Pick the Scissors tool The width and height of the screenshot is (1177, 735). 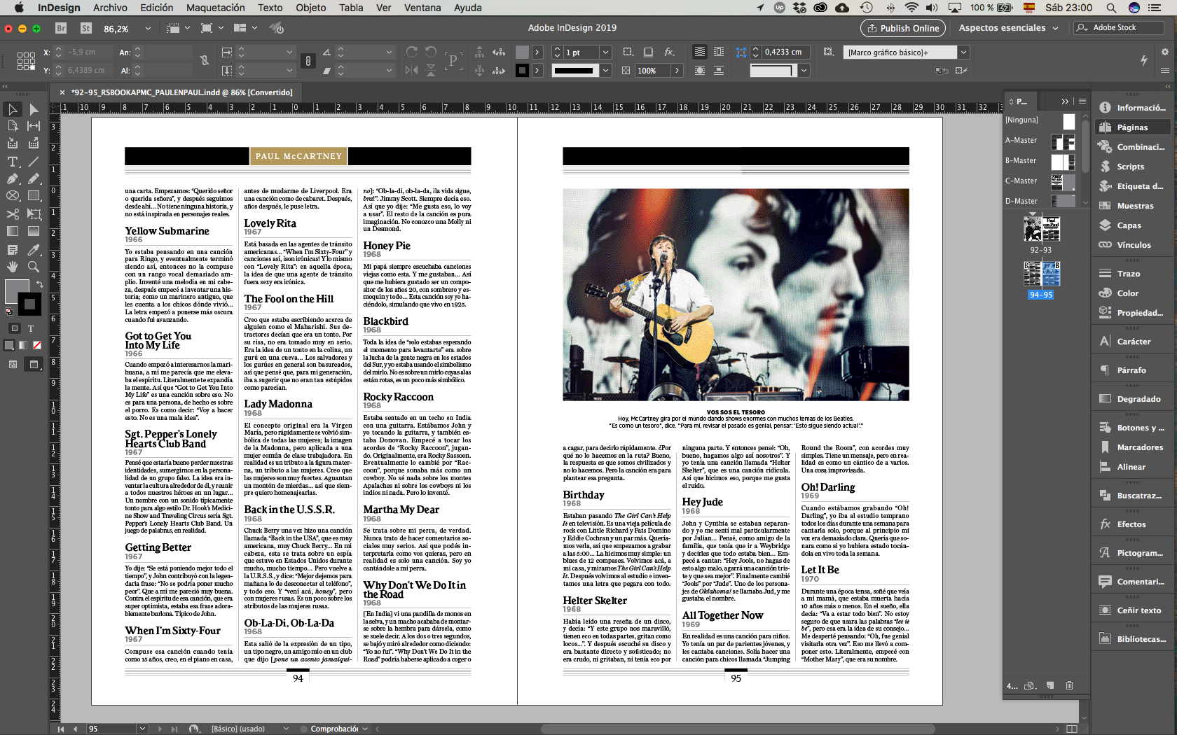tap(12, 213)
